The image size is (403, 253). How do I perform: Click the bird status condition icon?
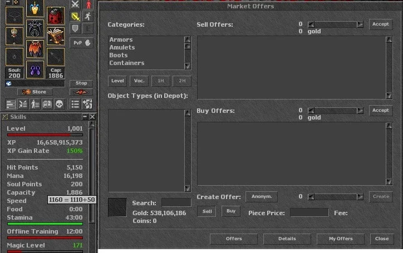tap(9, 83)
